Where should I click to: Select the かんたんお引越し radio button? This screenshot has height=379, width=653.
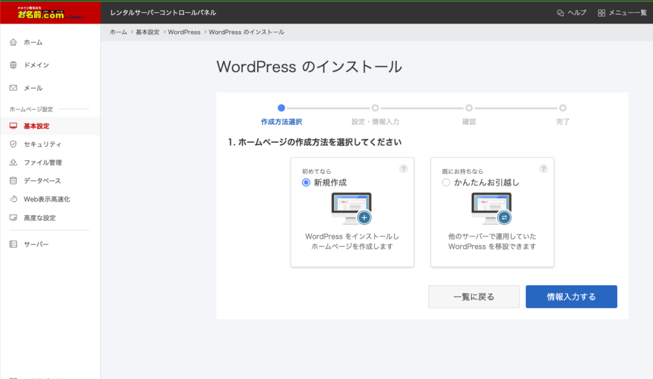446,182
